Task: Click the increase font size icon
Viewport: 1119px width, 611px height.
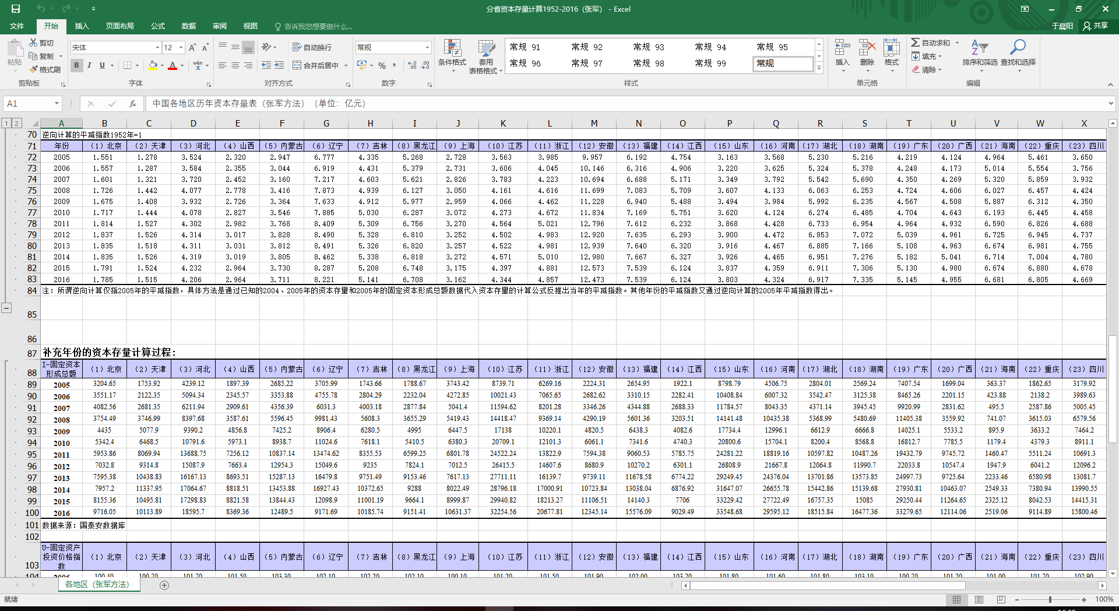Action: point(192,47)
